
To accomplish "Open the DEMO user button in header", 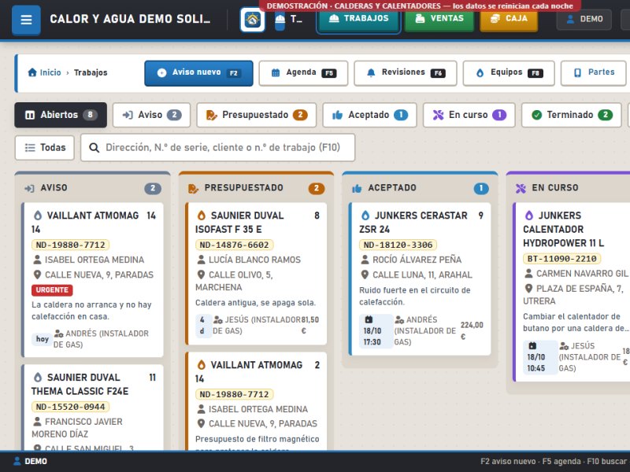I will pyautogui.click(x=584, y=19).
